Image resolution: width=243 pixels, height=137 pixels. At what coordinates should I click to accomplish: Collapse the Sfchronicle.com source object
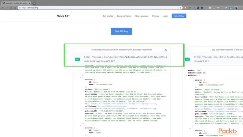click(194, 80)
